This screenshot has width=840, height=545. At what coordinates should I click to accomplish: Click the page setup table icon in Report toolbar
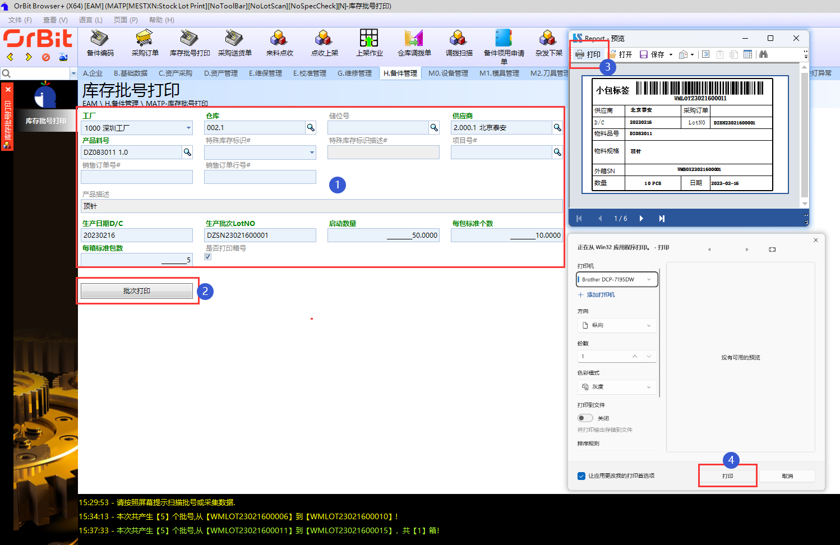click(x=747, y=54)
